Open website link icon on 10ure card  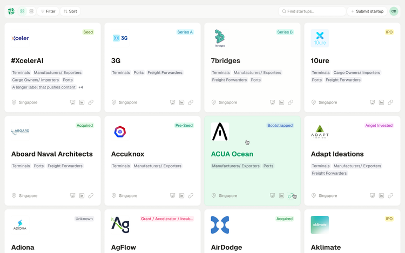click(x=390, y=102)
